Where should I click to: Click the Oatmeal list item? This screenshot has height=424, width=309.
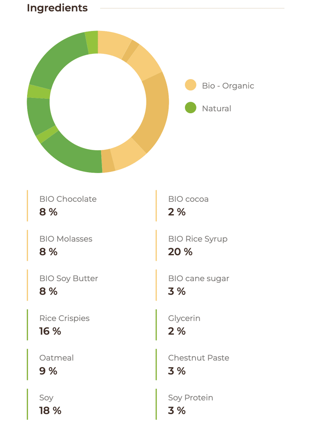(56, 364)
